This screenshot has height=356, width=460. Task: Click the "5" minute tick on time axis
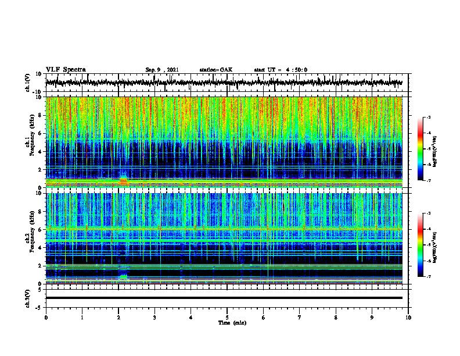(x=227, y=318)
